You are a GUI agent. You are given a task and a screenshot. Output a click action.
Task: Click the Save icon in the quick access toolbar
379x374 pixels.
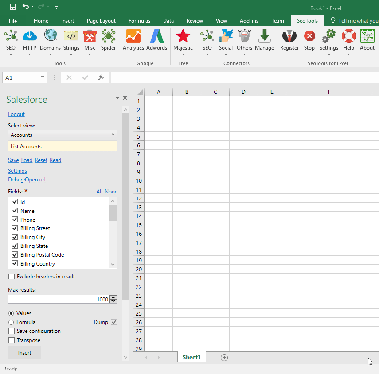tap(12, 7)
